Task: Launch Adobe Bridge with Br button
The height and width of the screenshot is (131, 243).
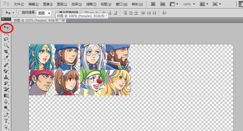Action: (153, 4)
